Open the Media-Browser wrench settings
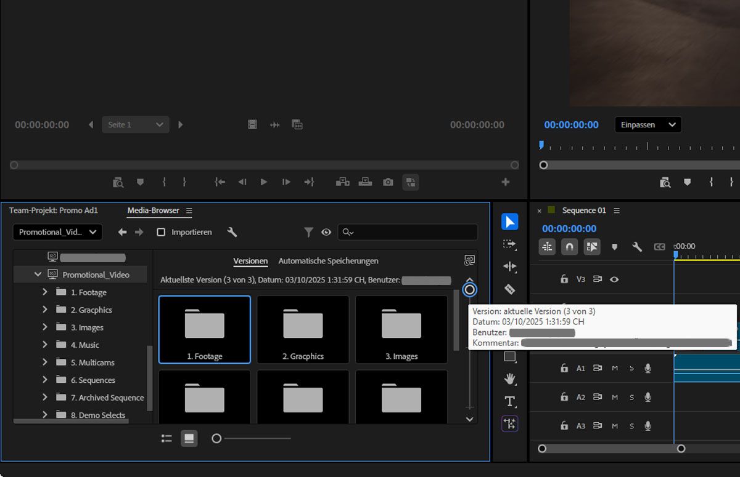This screenshot has width=740, height=477. [232, 232]
